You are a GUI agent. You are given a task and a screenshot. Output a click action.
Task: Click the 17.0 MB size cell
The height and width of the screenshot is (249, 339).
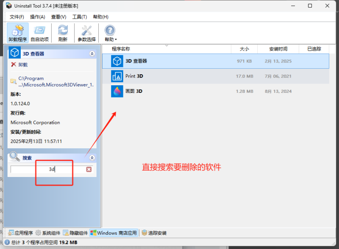245,76
